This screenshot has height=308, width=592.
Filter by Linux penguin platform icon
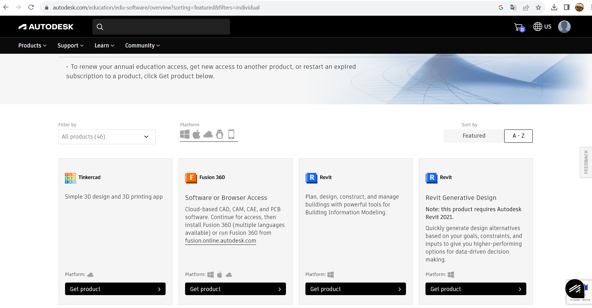(x=220, y=135)
